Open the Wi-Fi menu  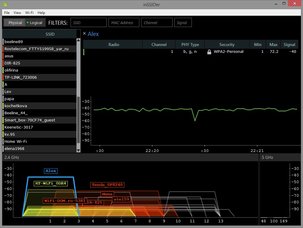(x=29, y=13)
